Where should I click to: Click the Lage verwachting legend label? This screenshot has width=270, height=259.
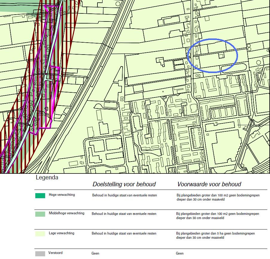tap(62, 233)
